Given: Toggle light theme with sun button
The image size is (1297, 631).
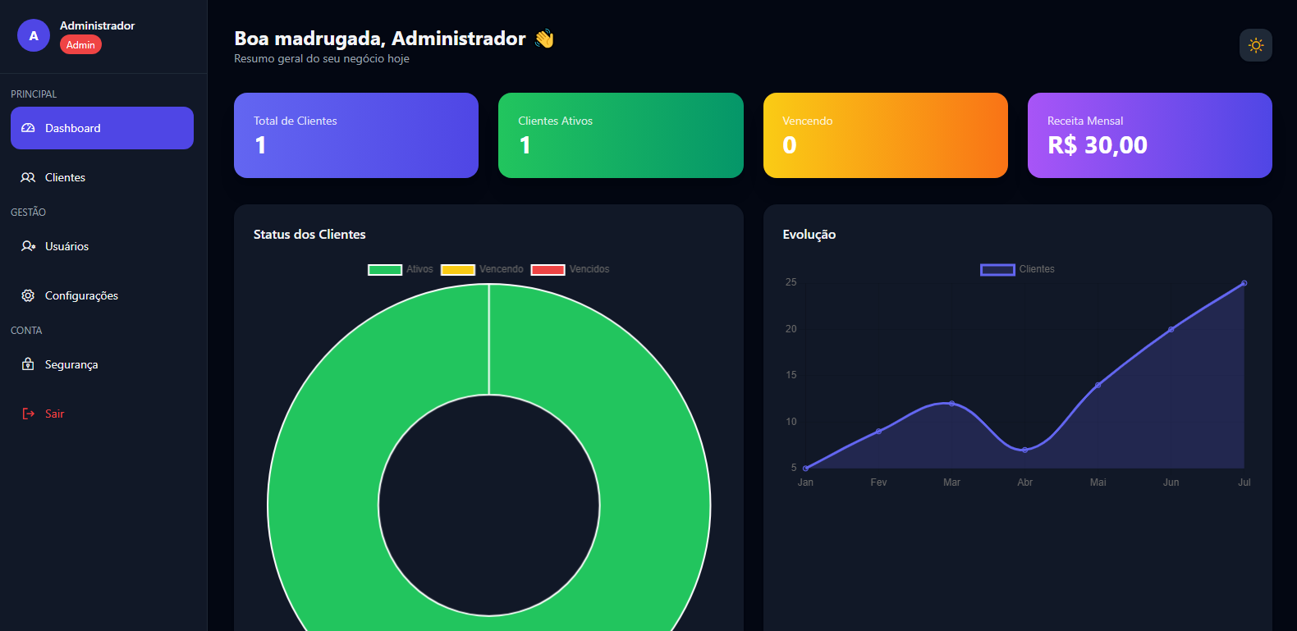Looking at the screenshot, I should [x=1255, y=45].
